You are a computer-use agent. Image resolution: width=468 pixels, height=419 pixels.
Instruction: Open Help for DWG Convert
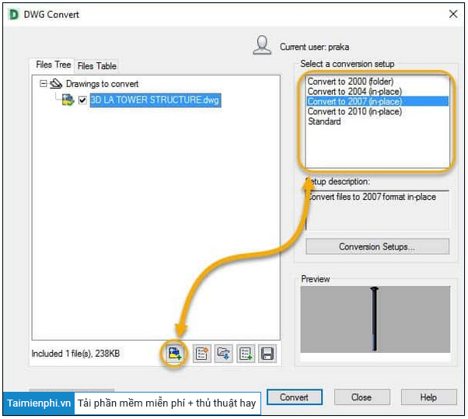(x=428, y=397)
